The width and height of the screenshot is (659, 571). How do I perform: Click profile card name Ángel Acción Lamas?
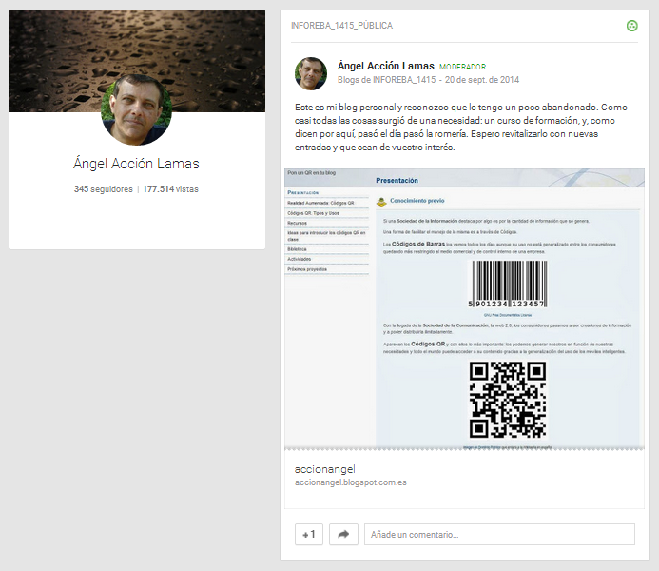click(x=136, y=164)
